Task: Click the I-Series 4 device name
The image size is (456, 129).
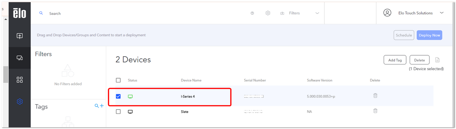Action: coord(188,96)
